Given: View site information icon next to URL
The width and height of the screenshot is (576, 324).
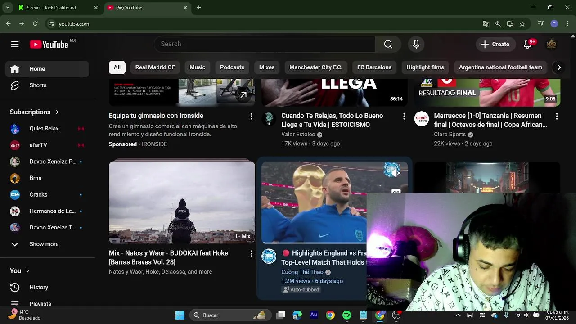Looking at the screenshot, I should (x=51, y=24).
